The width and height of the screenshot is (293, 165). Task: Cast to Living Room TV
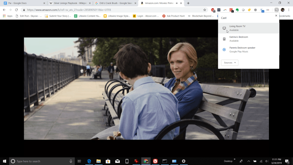click(x=248, y=28)
